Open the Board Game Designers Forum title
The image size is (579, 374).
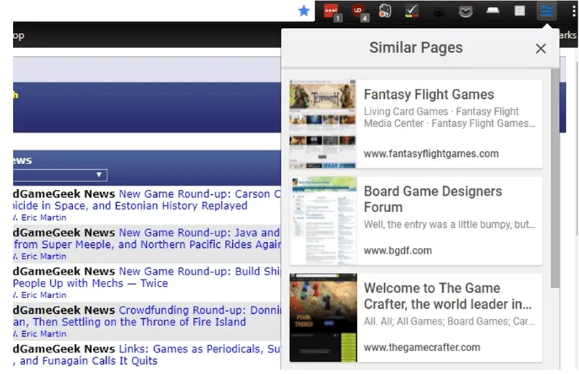click(433, 199)
